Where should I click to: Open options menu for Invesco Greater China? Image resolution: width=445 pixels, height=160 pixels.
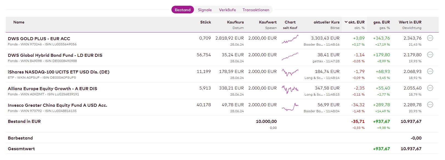pos(430,105)
